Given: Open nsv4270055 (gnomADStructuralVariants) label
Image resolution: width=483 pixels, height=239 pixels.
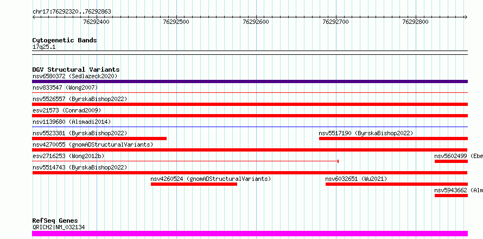Looking at the screenshot, I should pyautogui.click(x=93, y=144).
